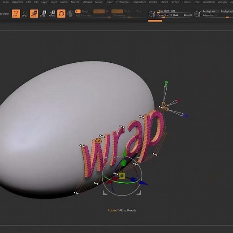Click the dimmed sphere icon beside Gizmo
Viewport: 233px width, 233px height.
pos(70,14)
